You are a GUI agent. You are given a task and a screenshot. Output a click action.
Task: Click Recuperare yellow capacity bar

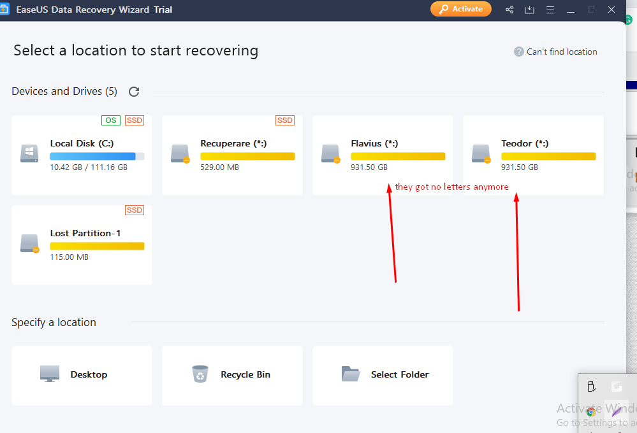pos(247,156)
